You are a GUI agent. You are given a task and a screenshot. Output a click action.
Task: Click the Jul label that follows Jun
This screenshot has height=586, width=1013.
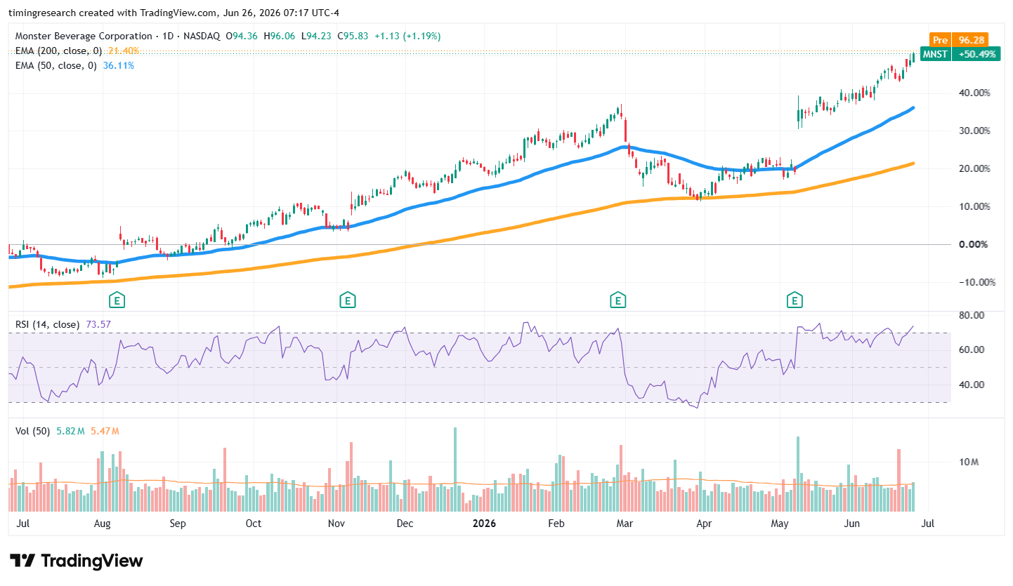[x=927, y=524]
